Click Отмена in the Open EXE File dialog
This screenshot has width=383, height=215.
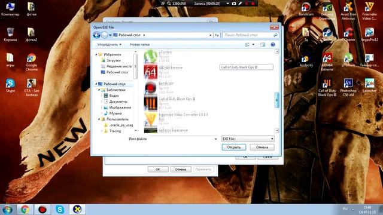tap(262, 148)
